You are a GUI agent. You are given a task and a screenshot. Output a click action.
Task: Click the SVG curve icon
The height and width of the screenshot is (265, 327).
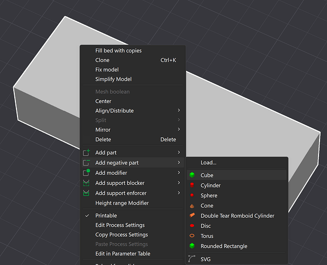point(192,259)
